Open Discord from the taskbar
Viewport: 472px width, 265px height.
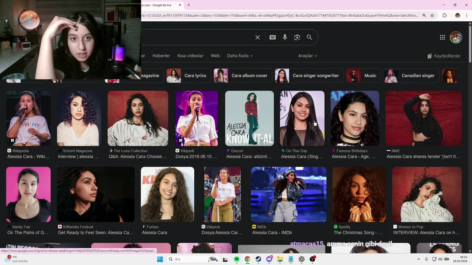click(x=270, y=259)
